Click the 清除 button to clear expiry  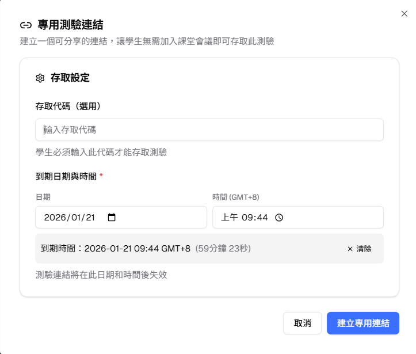(360, 249)
